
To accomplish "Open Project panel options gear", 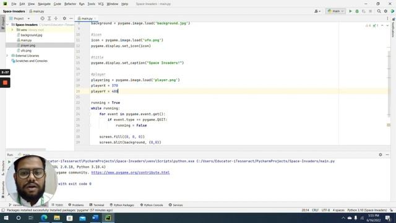I will pos(64,19).
